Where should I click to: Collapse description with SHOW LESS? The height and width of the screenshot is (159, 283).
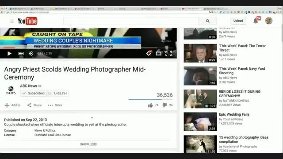tap(88, 144)
